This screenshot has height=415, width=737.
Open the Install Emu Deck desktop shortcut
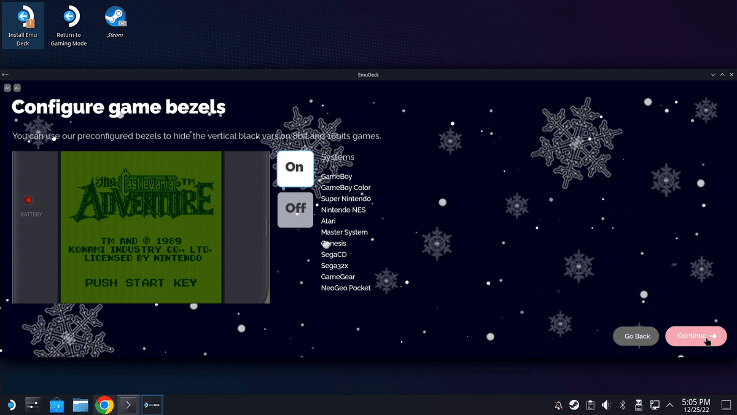[23, 26]
